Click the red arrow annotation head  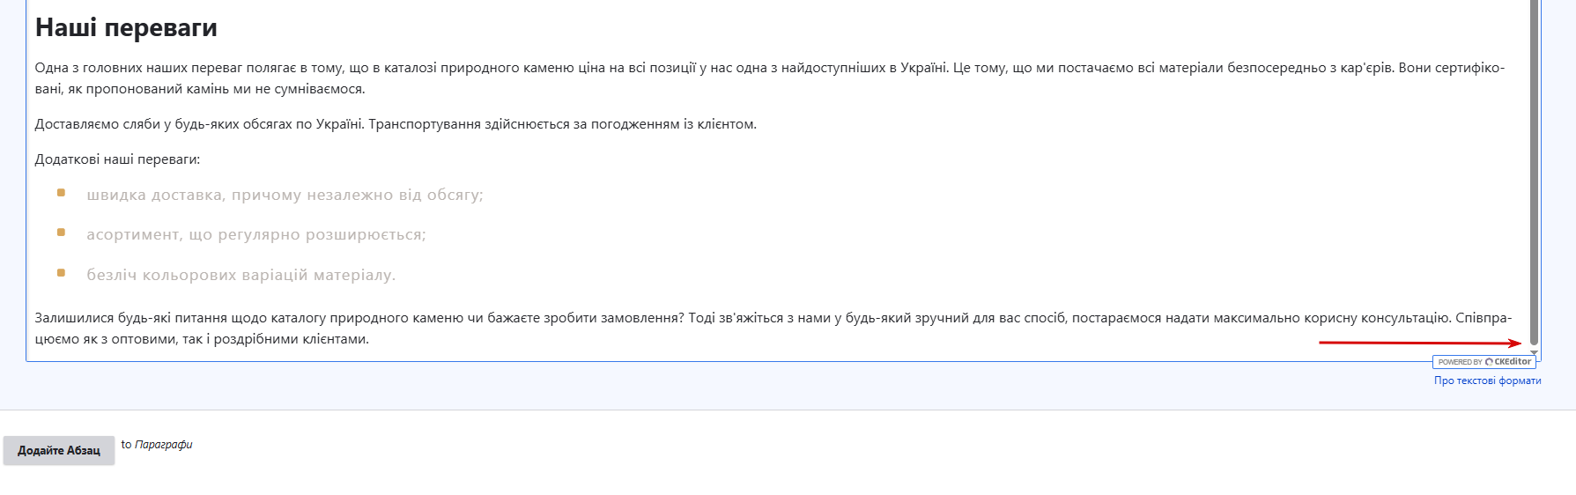click(1515, 344)
